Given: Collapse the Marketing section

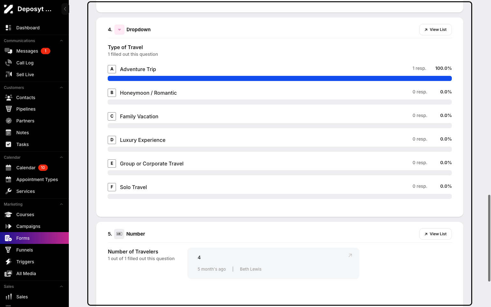Looking at the screenshot, I should tap(61, 204).
